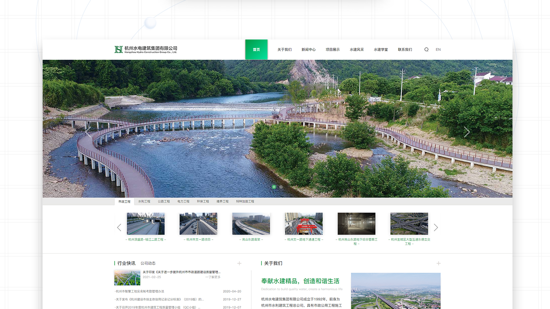Open the 新闻中心 navigation menu
Screen dimensions: 550x309
pyautogui.click(x=308, y=49)
